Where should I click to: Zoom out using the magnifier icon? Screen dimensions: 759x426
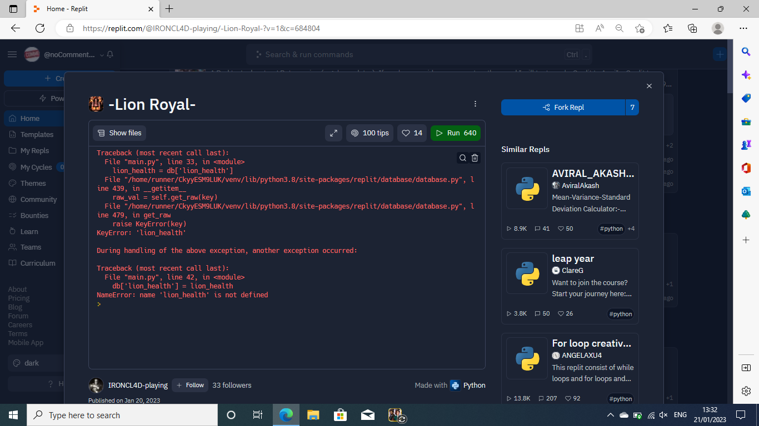pos(620,28)
